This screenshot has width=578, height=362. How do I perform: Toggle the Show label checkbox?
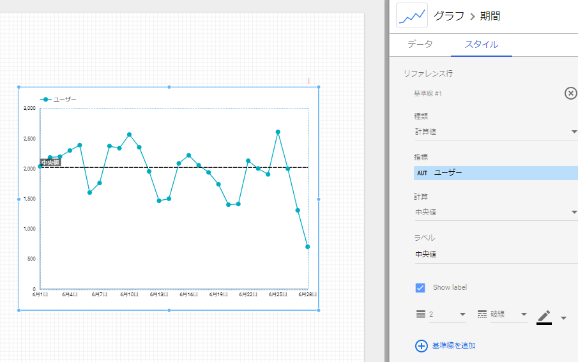tap(420, 287)
